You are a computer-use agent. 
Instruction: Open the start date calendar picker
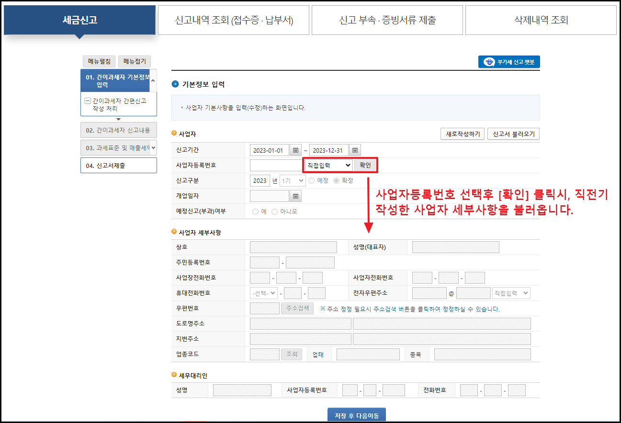pos(296,150)
